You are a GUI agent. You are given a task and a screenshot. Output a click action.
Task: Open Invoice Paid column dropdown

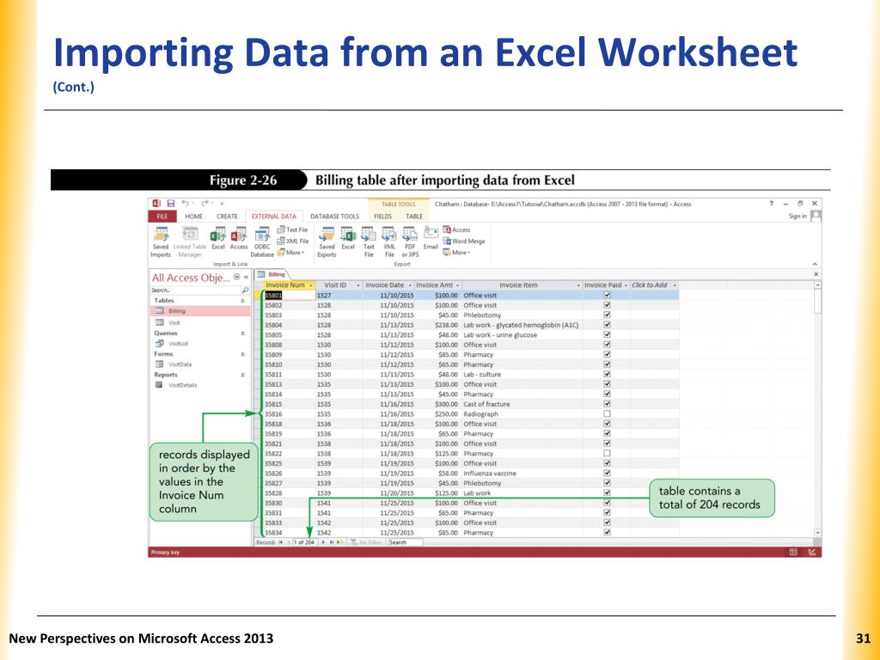tap(626, 285)
